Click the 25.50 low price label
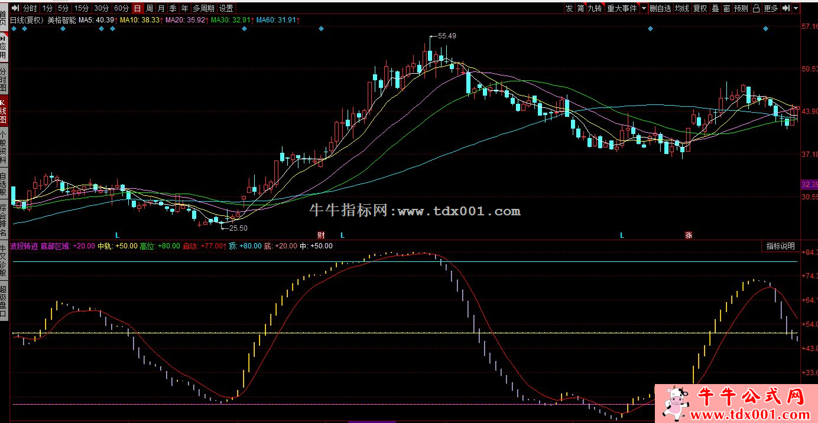Screen dimensions: 818x423 click(x=238, y=228)
